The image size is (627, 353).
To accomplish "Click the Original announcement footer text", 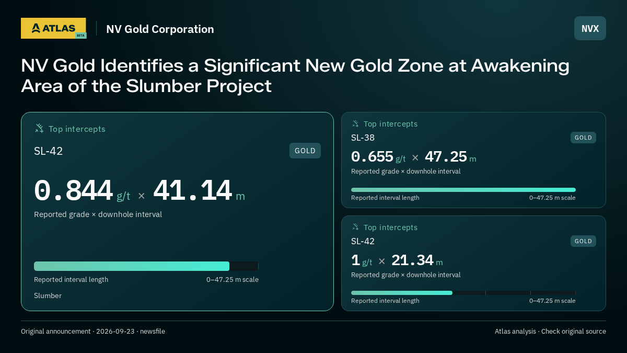I will click(x=93, y=332).
